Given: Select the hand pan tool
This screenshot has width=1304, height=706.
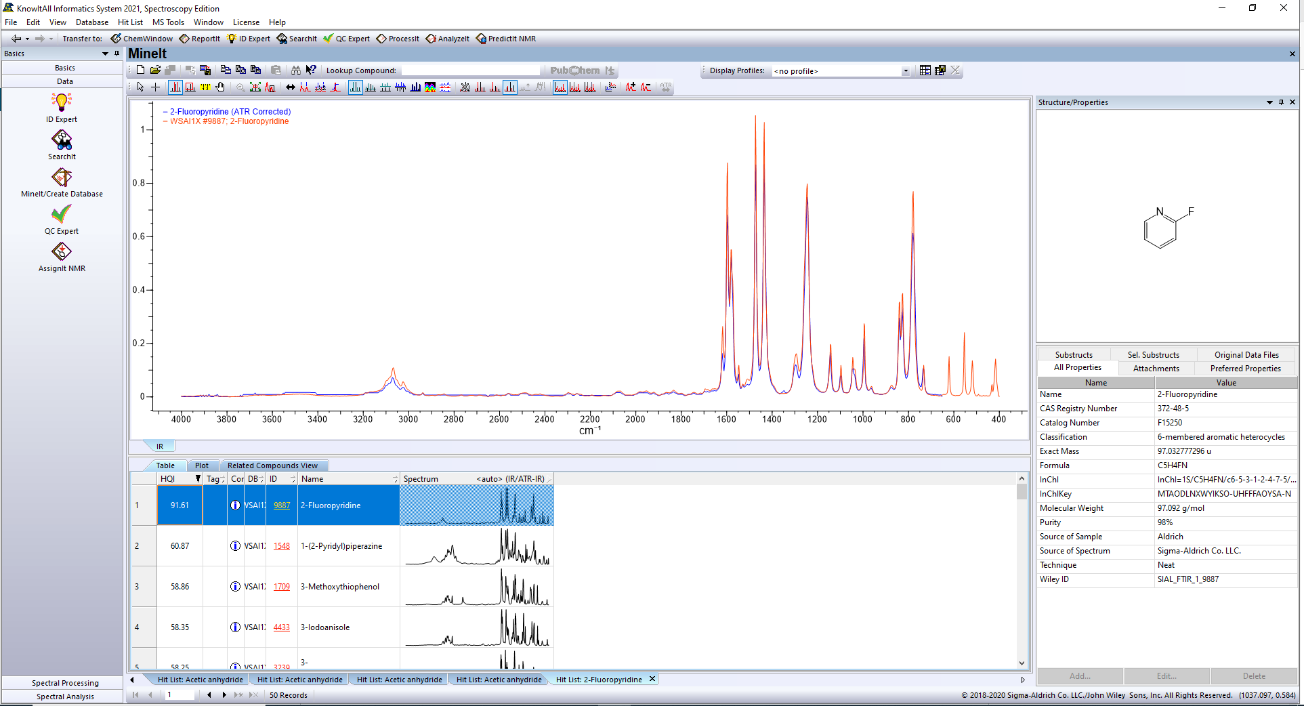Looking at the screenshot, I should [x=220, y=87].
